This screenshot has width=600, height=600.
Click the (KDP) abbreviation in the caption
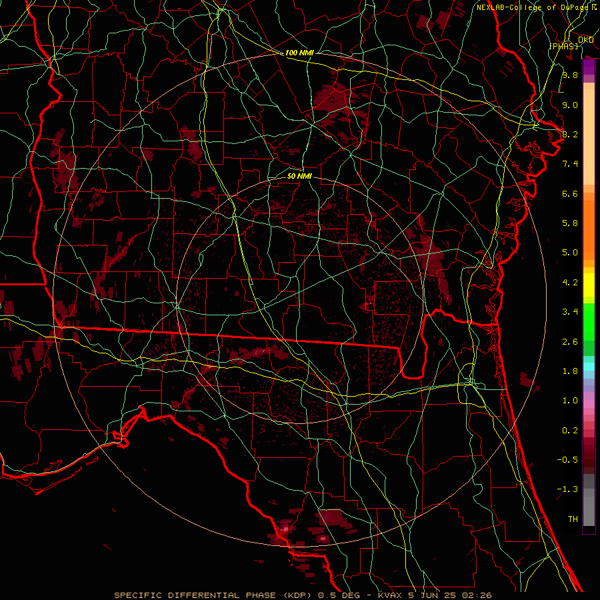[298, 595]
